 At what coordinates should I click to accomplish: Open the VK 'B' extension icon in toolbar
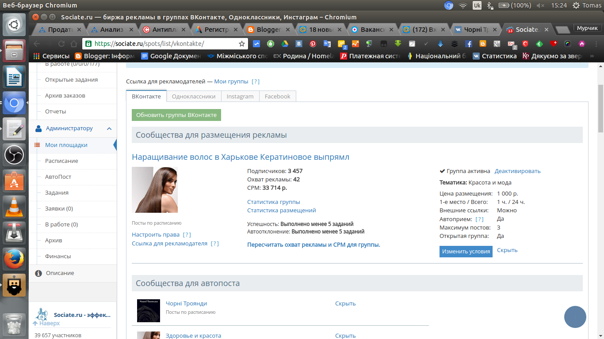coord(299,44)
